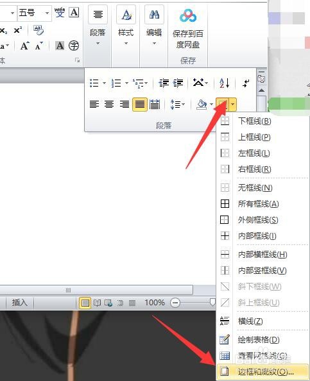Open the bullets list dropdown arrow
This screenshot has height=381, width=310.
pyautogui.click(x=104, y=83)
